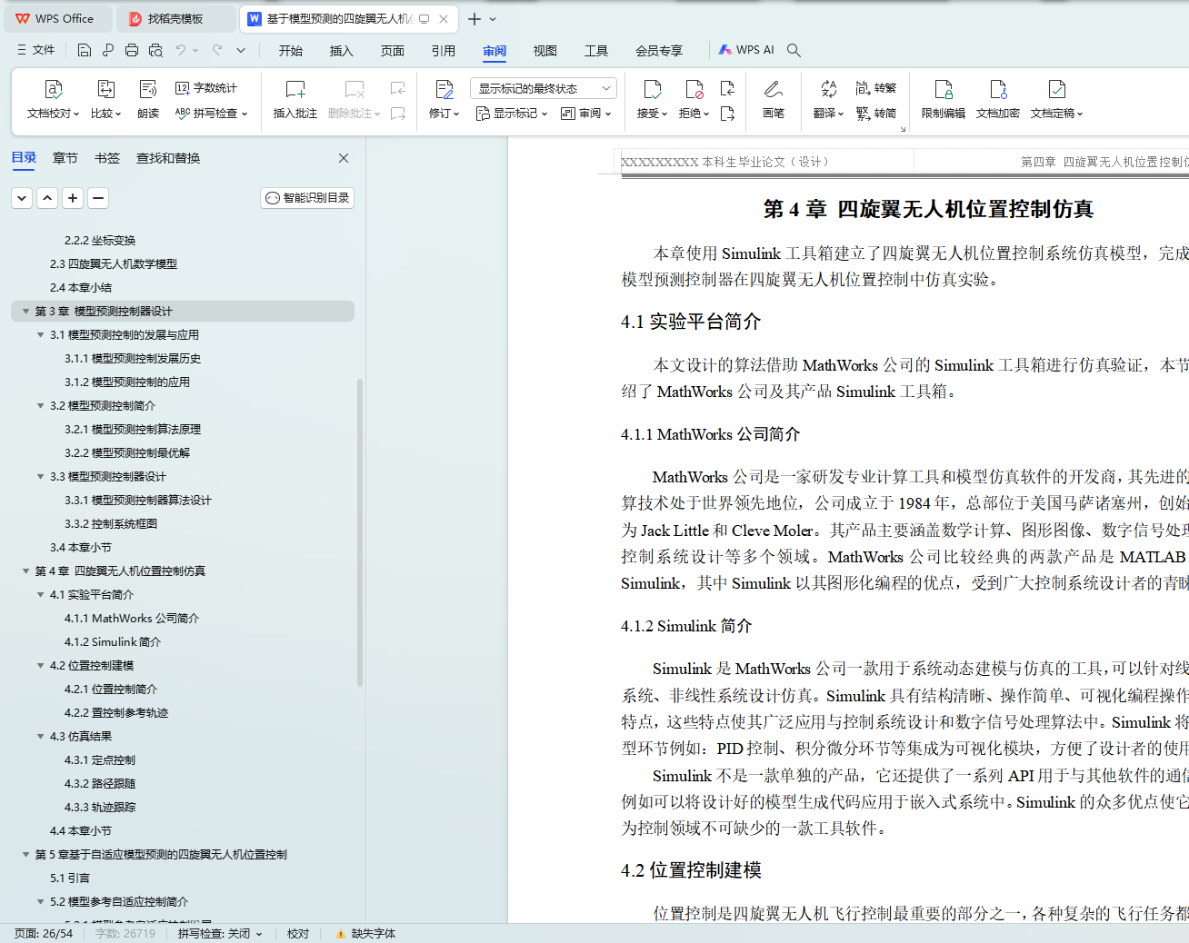Click the 缺失字体 warning in status bar
The height and width of the screenshot is (943, 1189).
tap(365, 934)
